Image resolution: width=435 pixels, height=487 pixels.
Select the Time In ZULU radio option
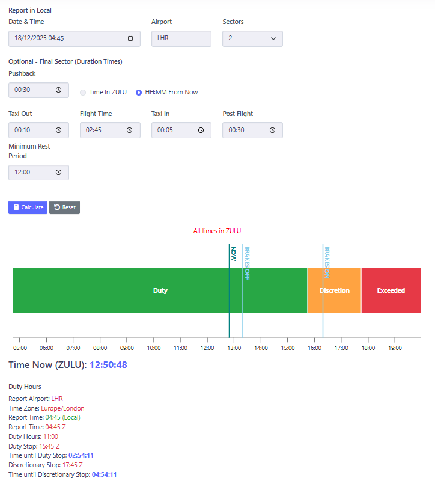(x=84, y=93)
